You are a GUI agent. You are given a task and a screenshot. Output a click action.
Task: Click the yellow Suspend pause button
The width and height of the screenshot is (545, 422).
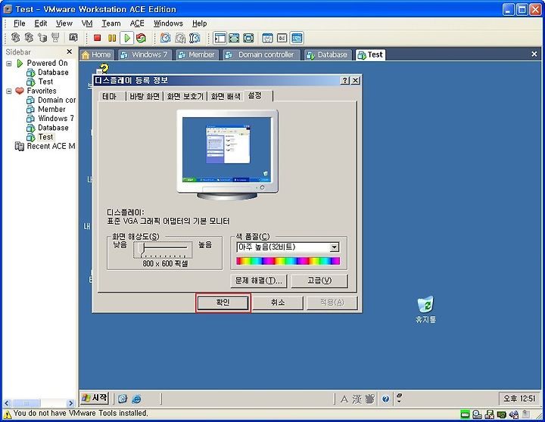click(x=112, y=38)
